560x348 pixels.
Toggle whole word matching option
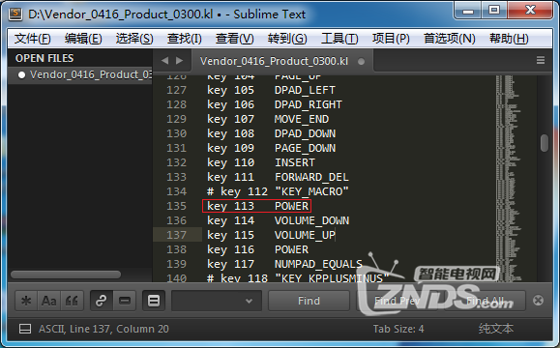click(x=73, y=301)
